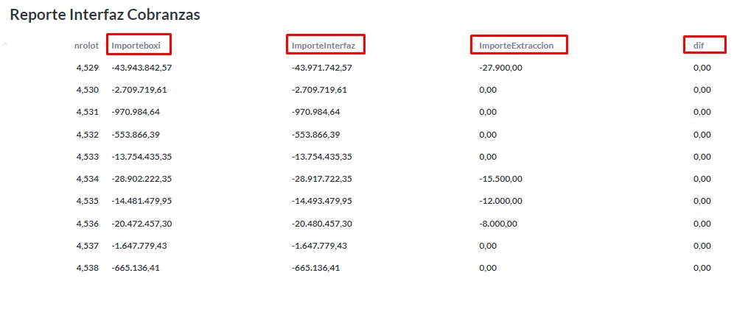Click the dif value in row 4,530

pos(702,90)
